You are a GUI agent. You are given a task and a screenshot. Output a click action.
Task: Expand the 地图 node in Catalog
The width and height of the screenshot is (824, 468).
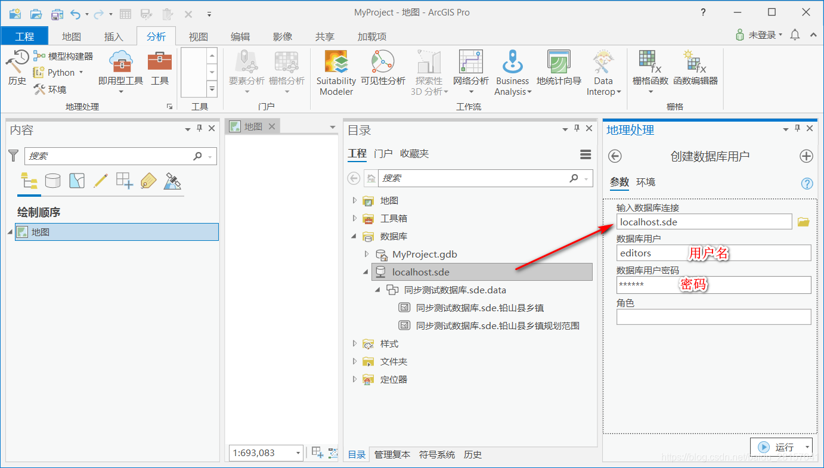click(354, 201)
